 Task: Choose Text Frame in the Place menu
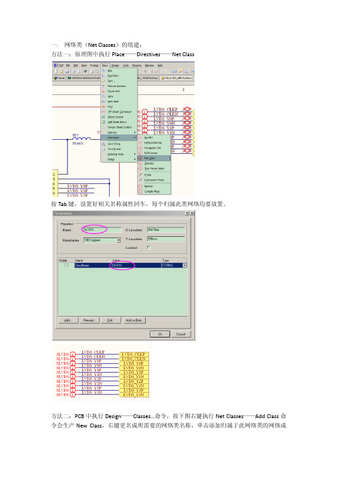pos(119,149)
